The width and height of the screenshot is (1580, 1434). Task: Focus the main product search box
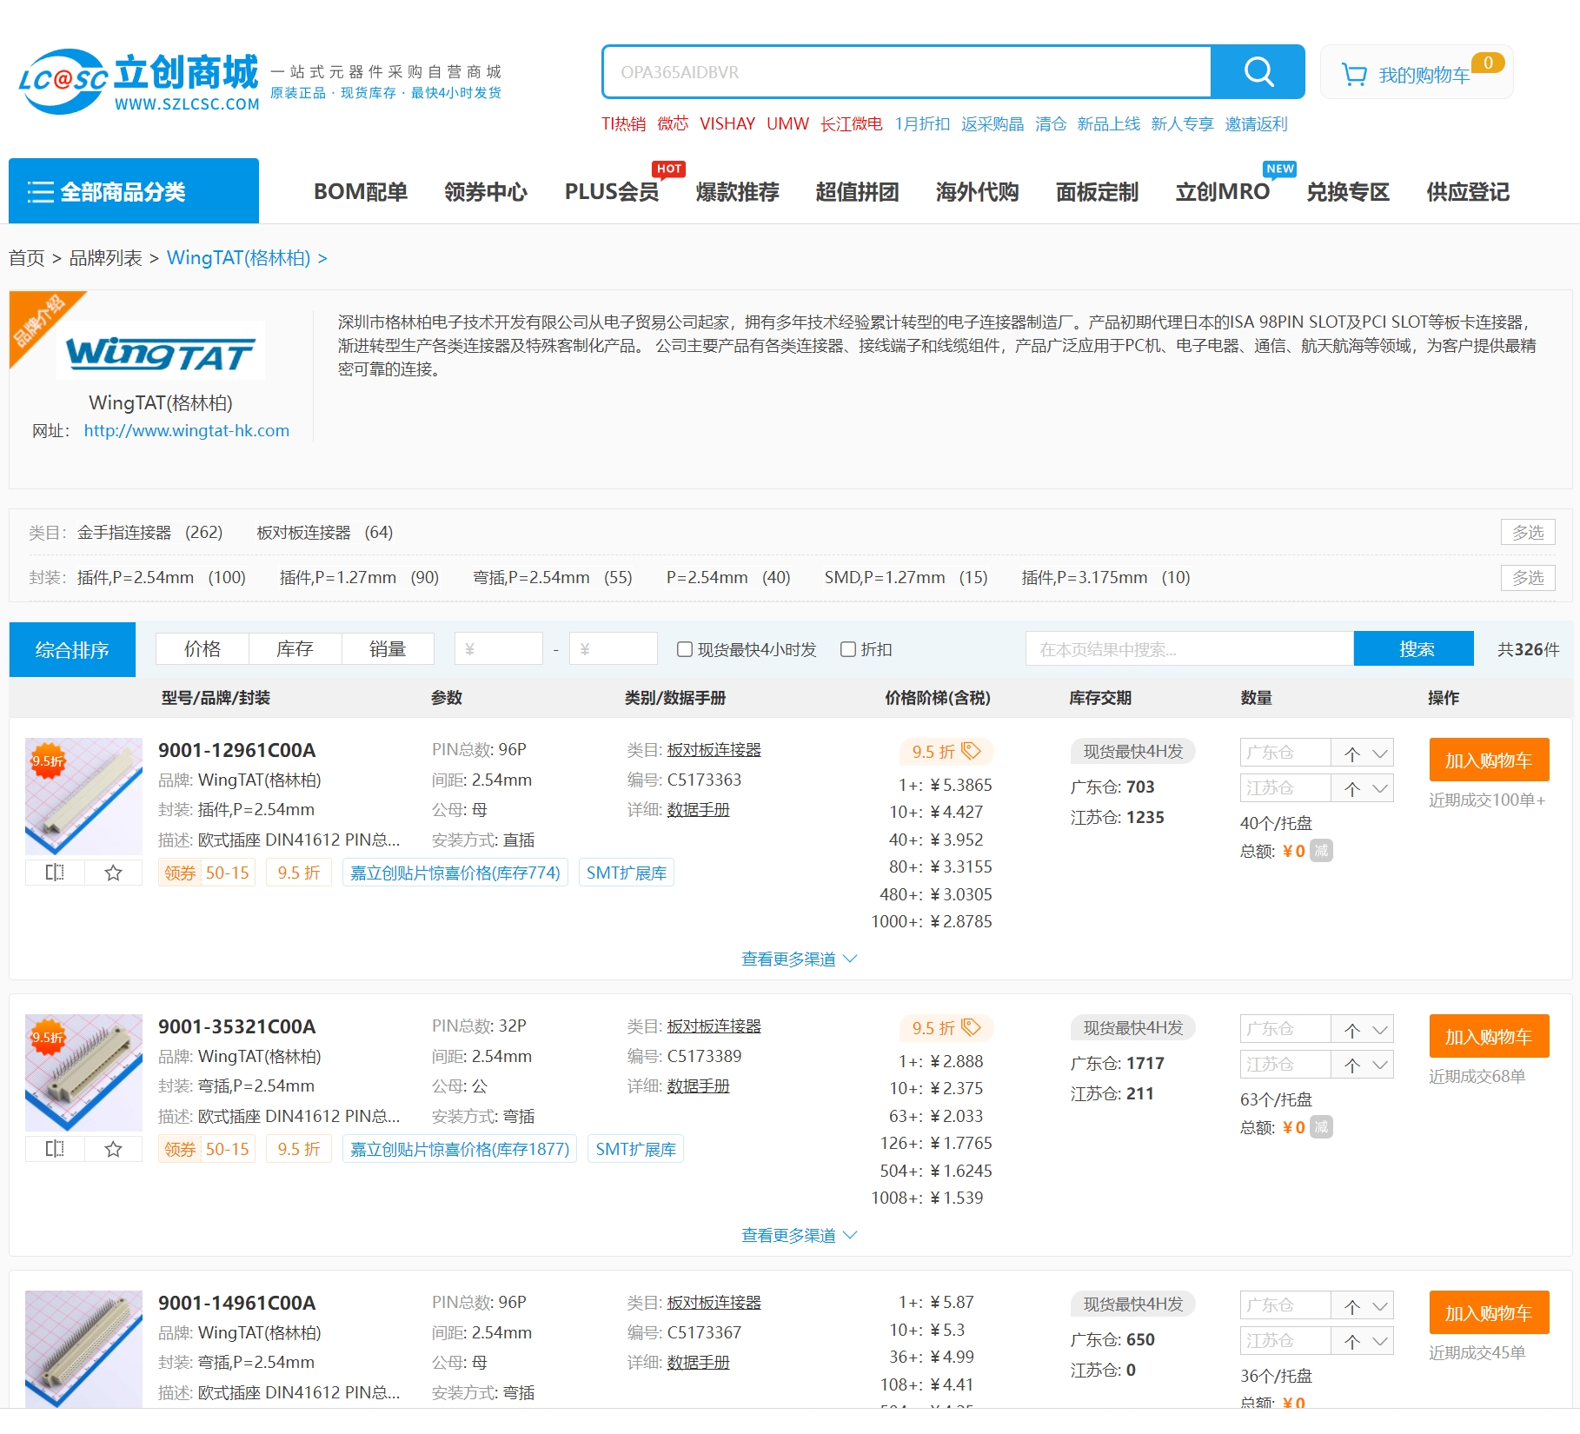pyautogui.click(x=906, y=72)
